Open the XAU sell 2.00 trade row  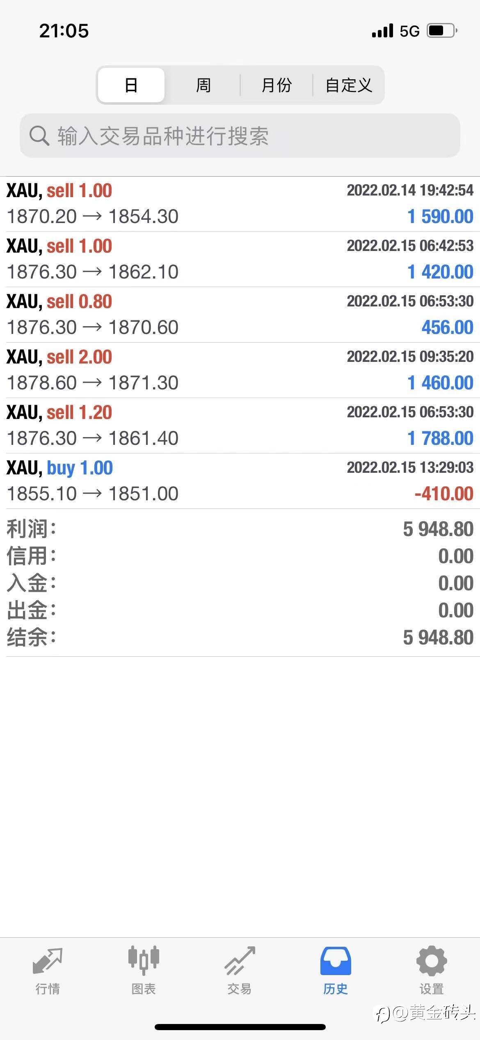pyautogui.click(x=240, y=370)
